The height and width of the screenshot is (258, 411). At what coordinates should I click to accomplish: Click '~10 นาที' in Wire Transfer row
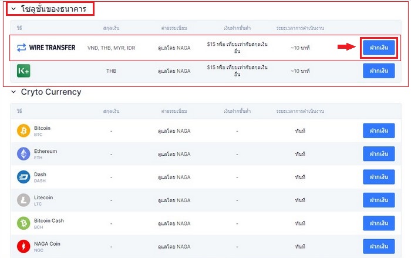pos(300,48)
